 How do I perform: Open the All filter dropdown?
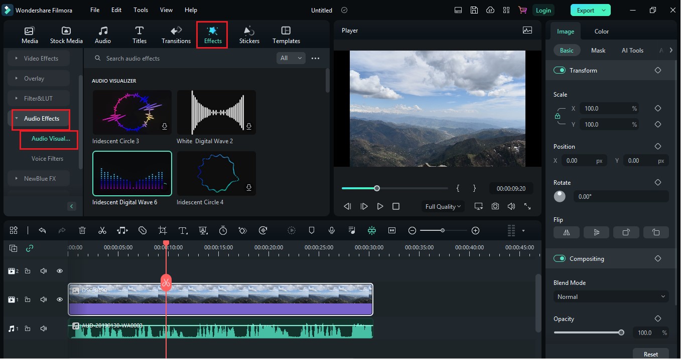pyautogui.click(x=291, y=58)
